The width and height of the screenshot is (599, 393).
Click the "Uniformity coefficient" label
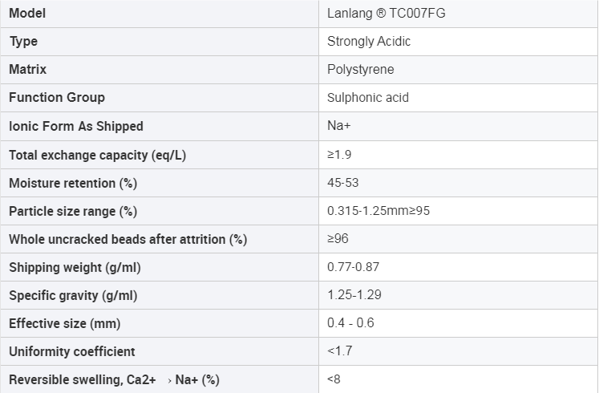click(72, 351)
